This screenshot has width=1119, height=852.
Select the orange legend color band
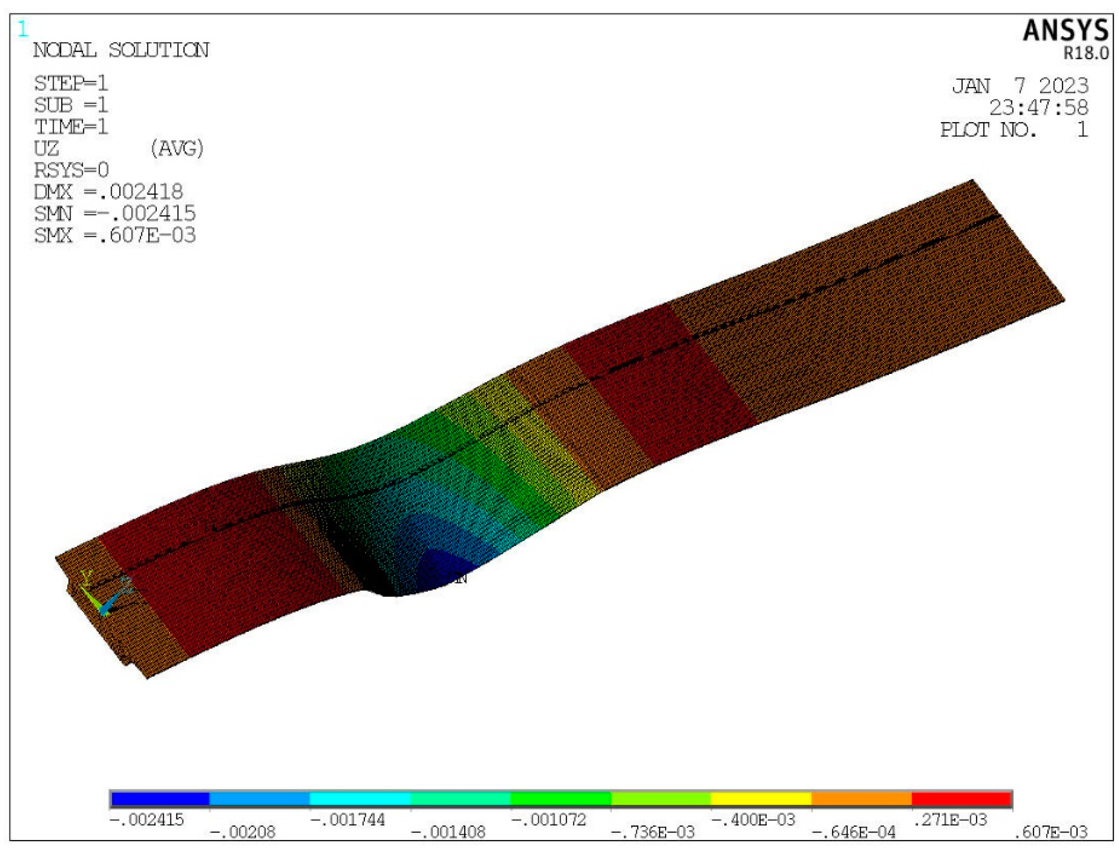pyautogui.click(x=861, y=799)
